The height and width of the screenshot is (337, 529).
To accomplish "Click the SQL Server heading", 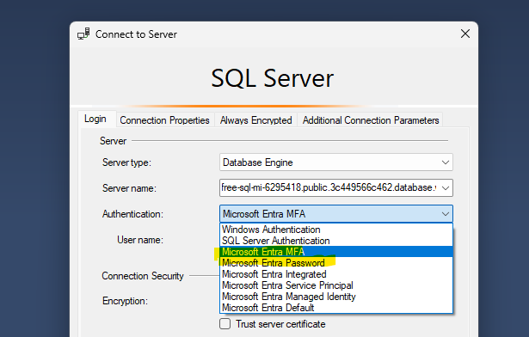I will (x=273, y=78).
